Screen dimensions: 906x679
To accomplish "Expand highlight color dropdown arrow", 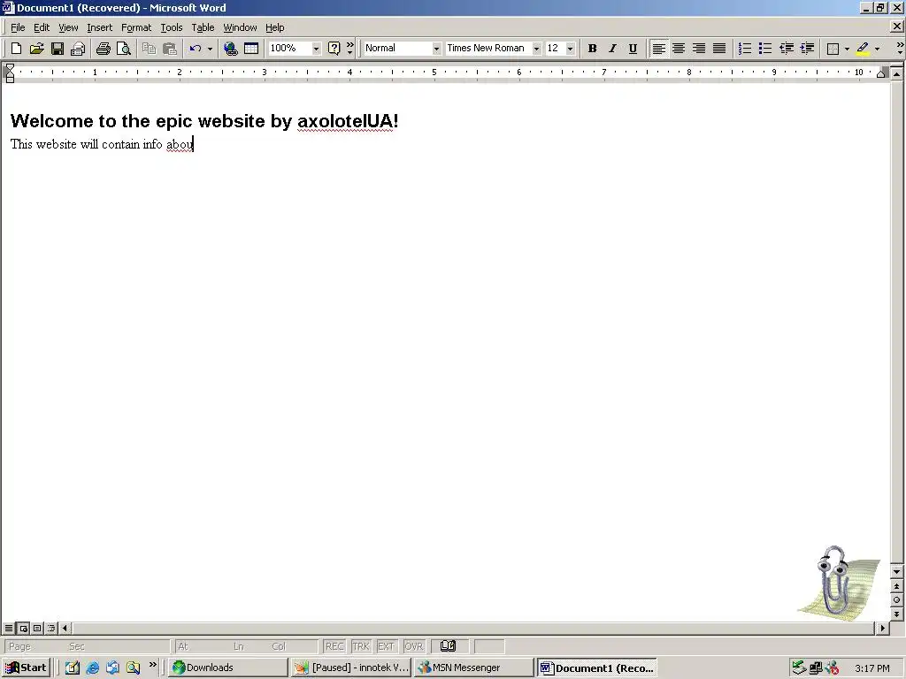I will pos(877,49).
